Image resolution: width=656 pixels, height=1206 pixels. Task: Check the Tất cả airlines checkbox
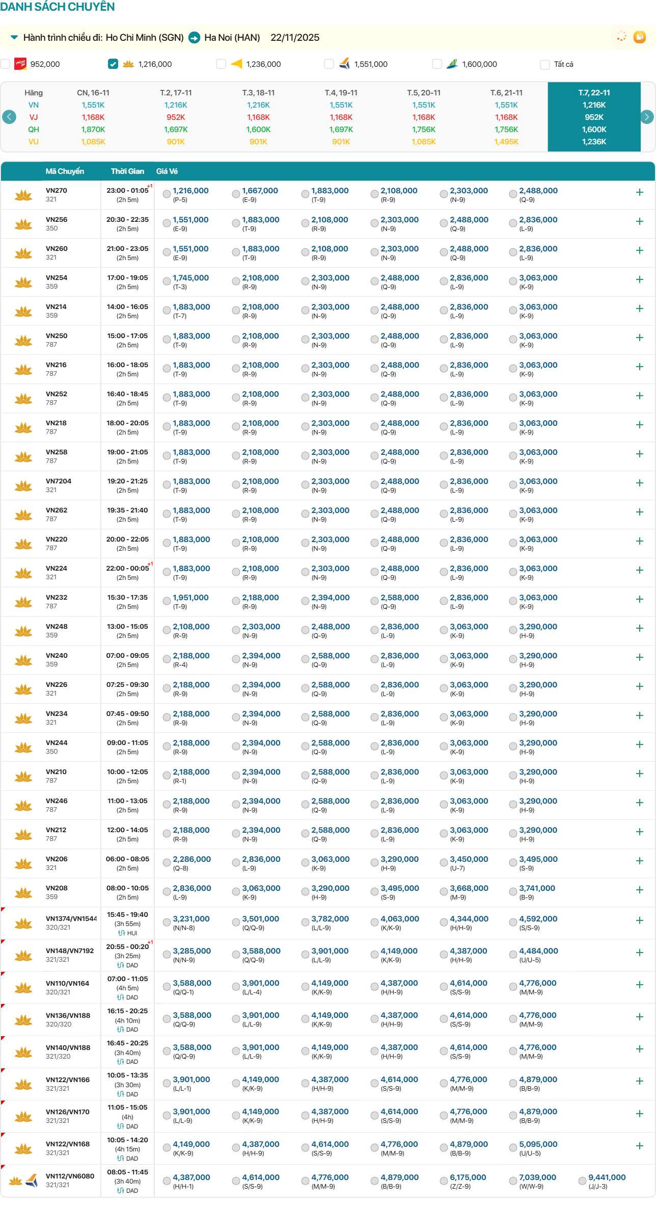click(x=544, y=64)
